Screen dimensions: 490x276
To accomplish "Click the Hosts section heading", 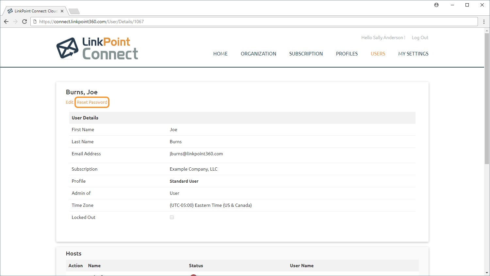I will click(73, 253).
